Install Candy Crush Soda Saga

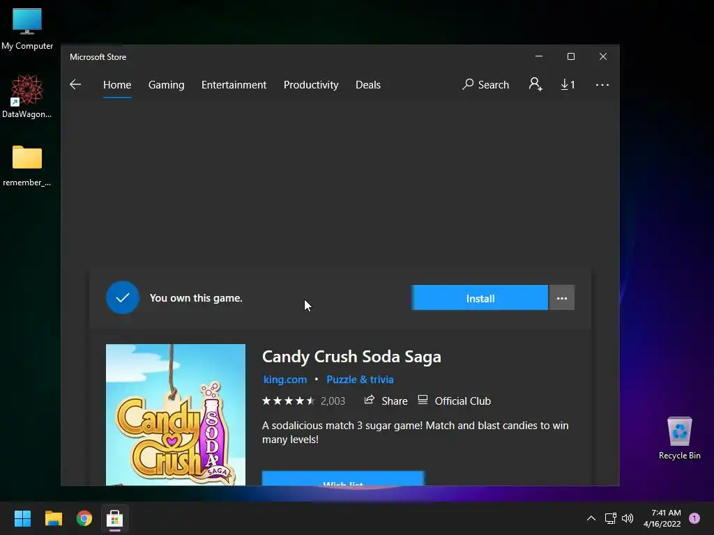click(480, 298)
